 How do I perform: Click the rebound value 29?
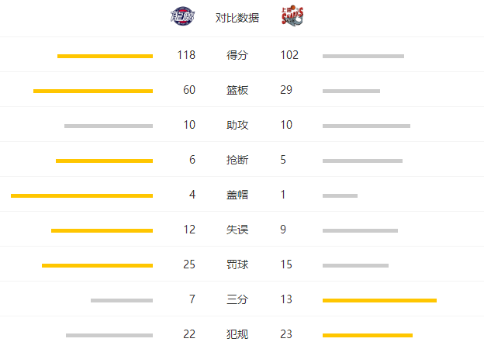pos(286,90)
